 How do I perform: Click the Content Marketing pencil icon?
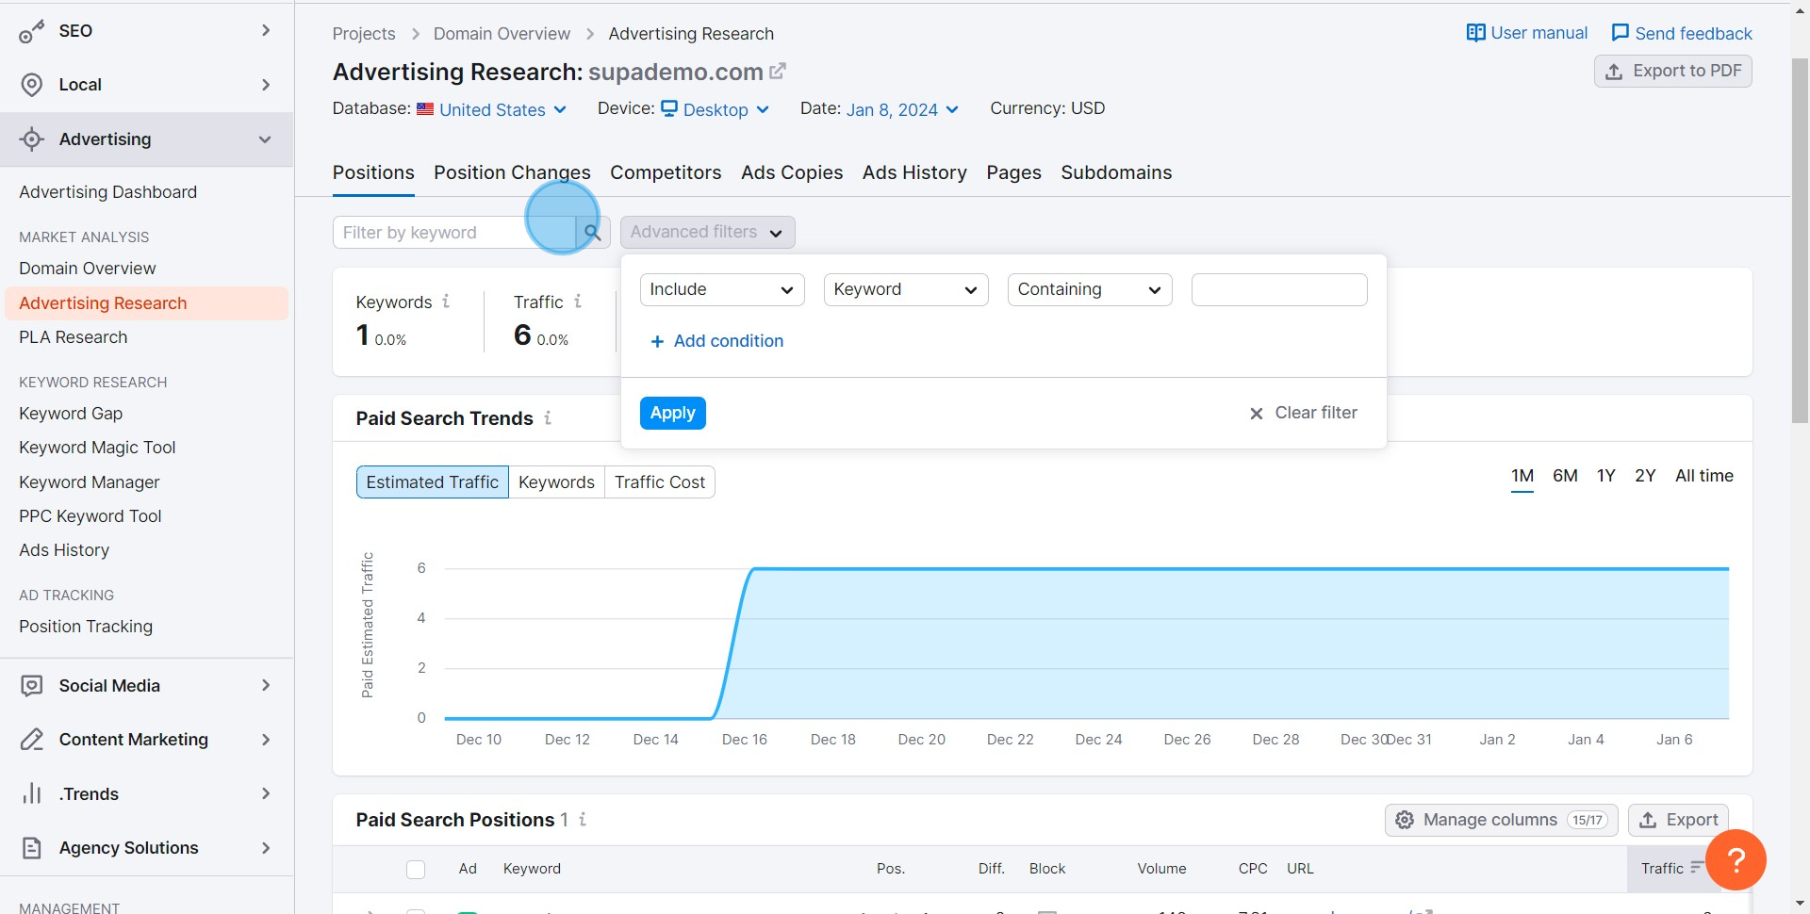pyautogui.click(x=31, y=740)
